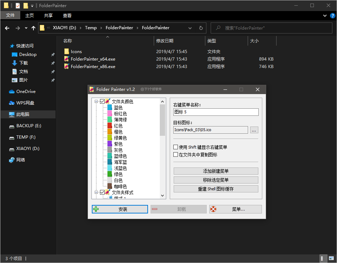Image resolution: width=337 pixels, height=263 pixels.
Task: Click 重建 Shell 图标缓存 button
Action: click(x=216, y=189)
